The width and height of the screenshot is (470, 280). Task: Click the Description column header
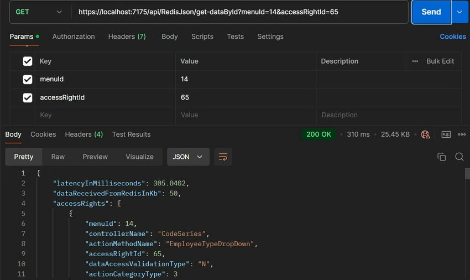340,61
